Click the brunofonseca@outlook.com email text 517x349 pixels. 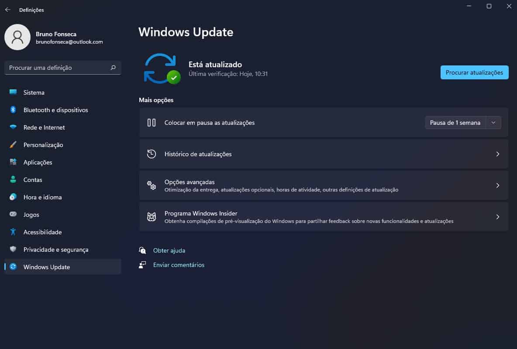click(69, 42)
